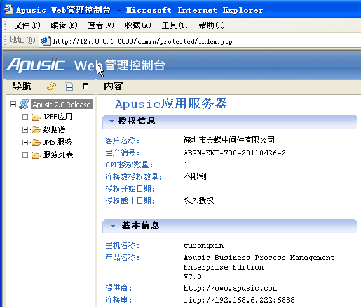
Task: Click the 授权开始日期 label
Action: pyautogui.click(x=130, y=189)
